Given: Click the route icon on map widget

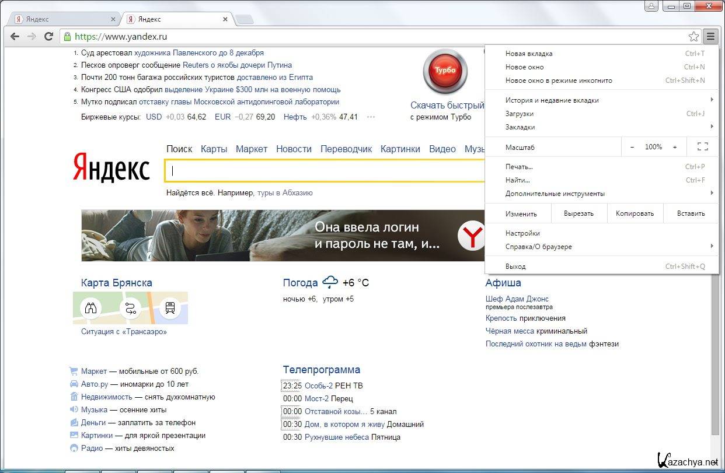Looking at the screenshot, I should [130, 308].
